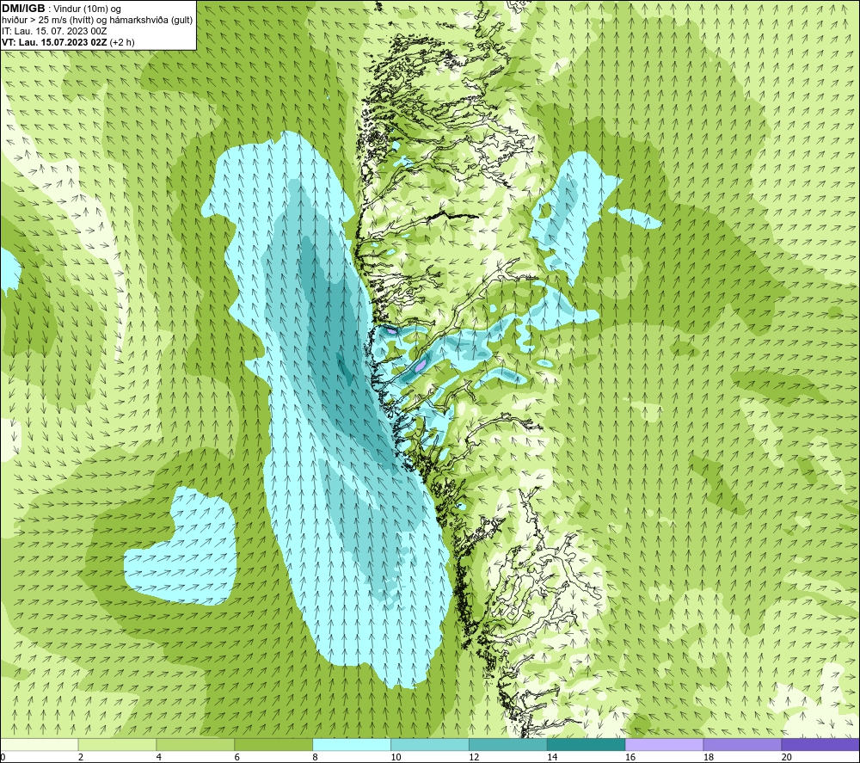This screenshot has height=763, width=860.
Task: Click the '18' scale label
Action: (708, 758)
